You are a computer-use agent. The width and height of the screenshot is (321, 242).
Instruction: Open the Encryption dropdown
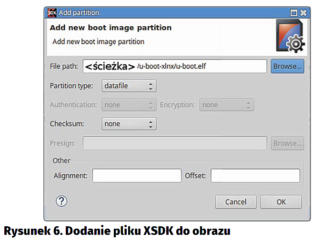227,105
